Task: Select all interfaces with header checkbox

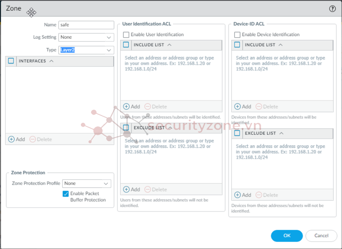Action: tap(11, 61)
